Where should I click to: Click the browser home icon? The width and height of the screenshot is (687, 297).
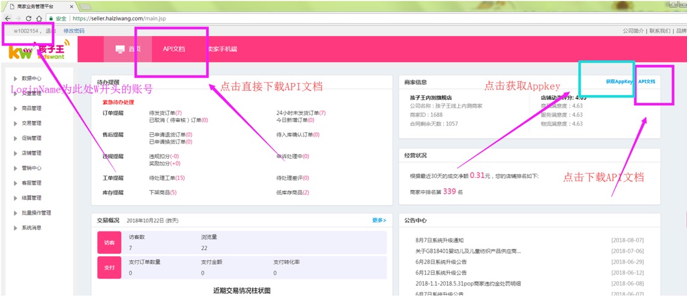tap(39, 19)
